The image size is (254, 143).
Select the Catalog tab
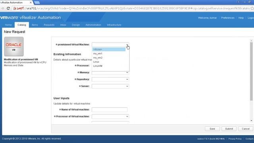[x=22, y=25]
